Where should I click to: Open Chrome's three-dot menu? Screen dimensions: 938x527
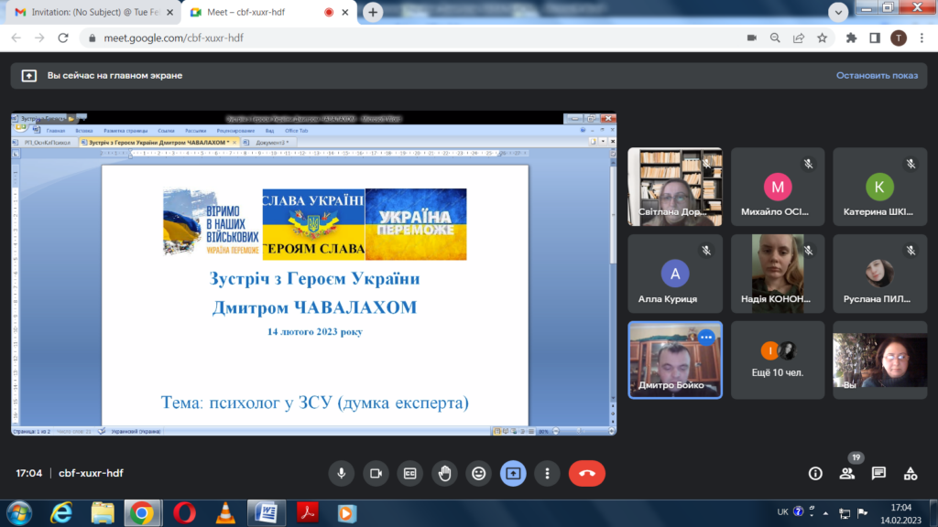(x=922, y=38)
